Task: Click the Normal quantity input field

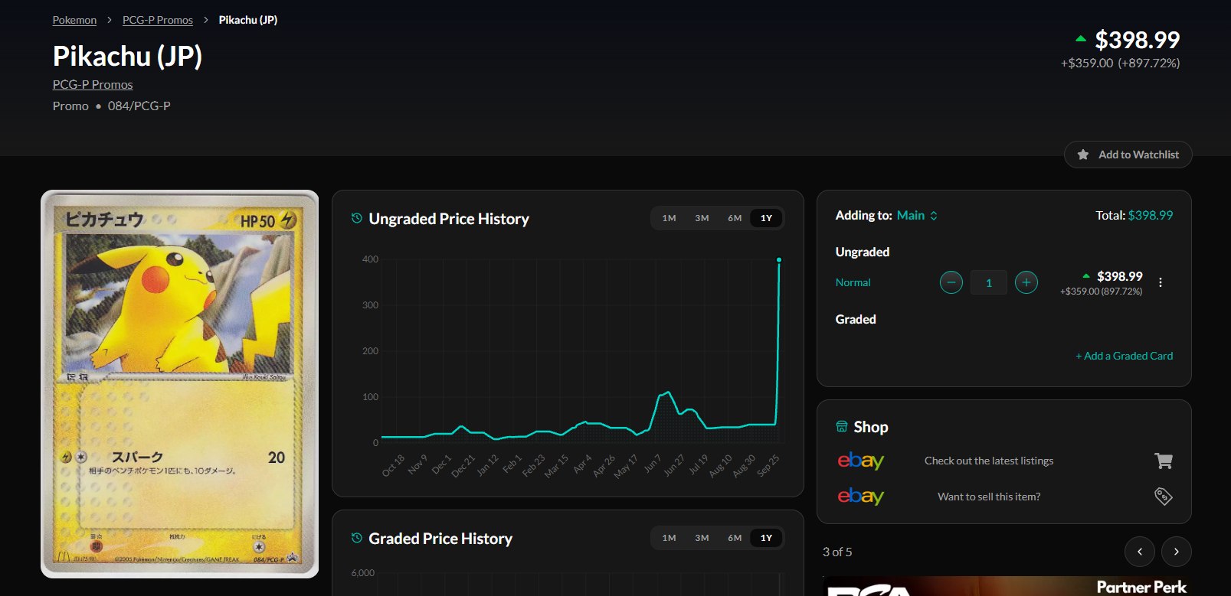Action: tap(989, 282)
